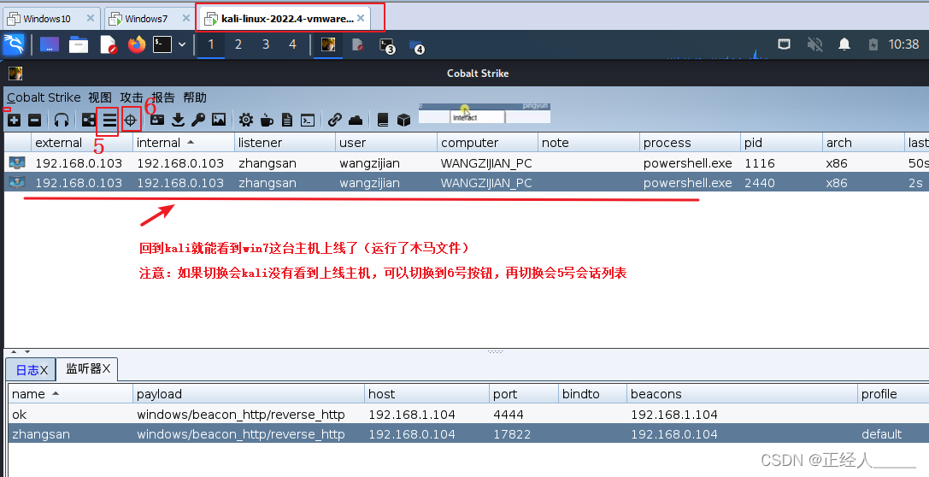929x477 pixels.
Task: Switch to workspace 2 in the panel
Action: (238, 44)
